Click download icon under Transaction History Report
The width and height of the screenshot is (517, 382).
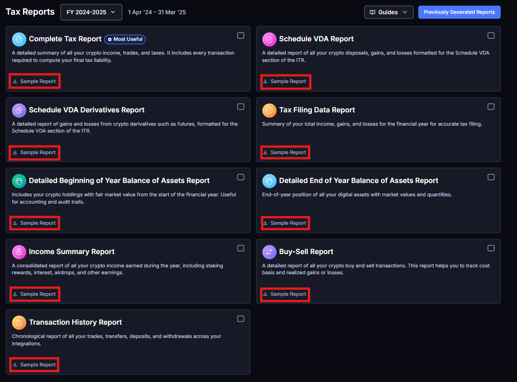[15, 365]
